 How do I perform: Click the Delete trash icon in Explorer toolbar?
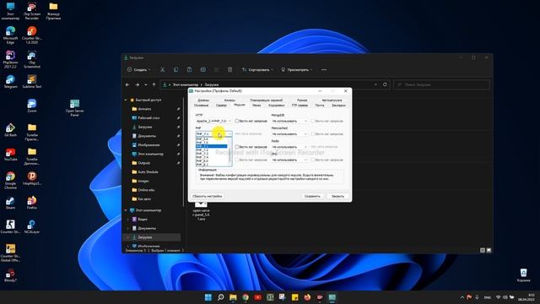pos(229,69)
